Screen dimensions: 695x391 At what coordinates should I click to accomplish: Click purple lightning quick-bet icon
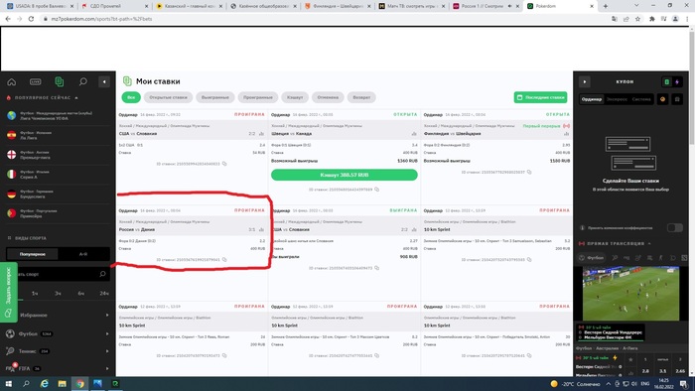(677, 82)
